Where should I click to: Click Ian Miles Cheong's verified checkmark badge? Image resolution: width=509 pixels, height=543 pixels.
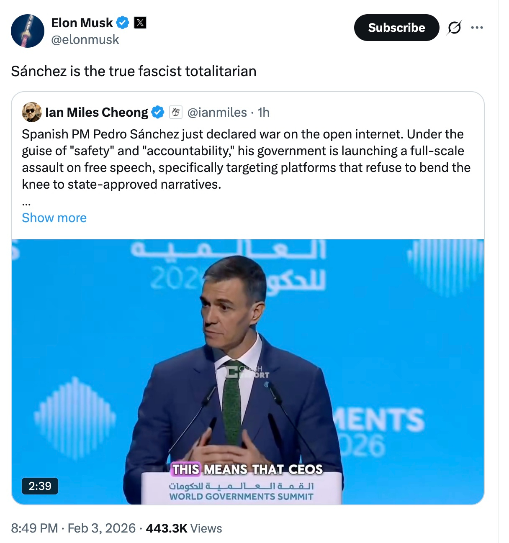[x=158, y=112]
